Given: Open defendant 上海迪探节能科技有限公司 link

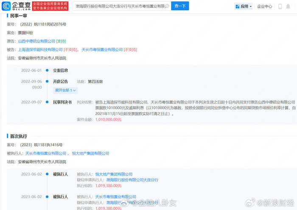Looking at the screenshot, I should [x=40, y=50].
